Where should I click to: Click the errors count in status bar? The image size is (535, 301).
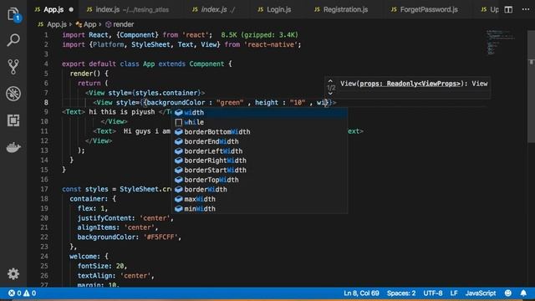click(15, 293)
